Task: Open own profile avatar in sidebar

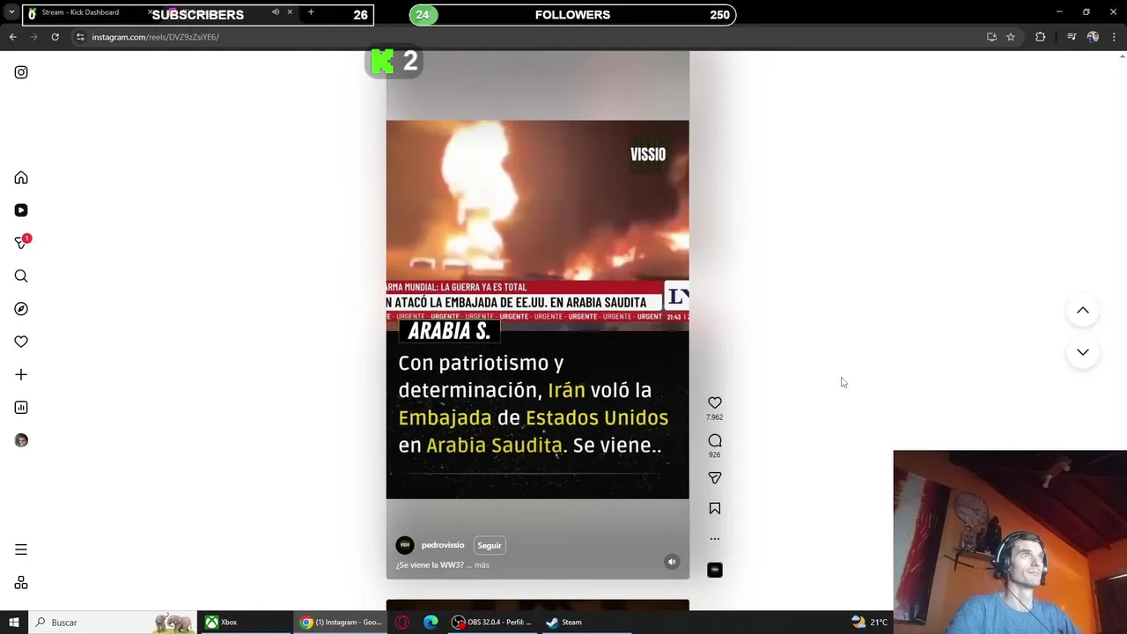Action: click(x=21, y=440)
